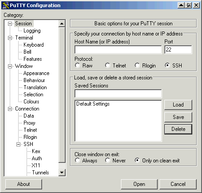Open Selection settings
Image resolution: width=202 pixels, height=193 pixels.
pyautogui.click(x=33, y=95)
